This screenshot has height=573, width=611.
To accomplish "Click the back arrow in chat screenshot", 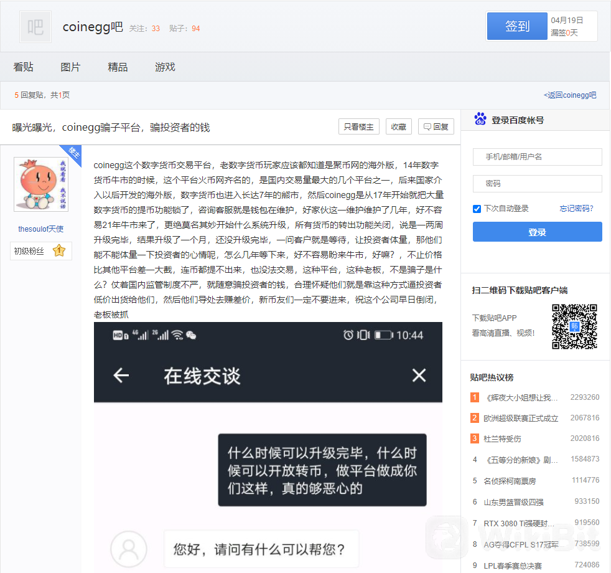I will click(x=121, y=375).
